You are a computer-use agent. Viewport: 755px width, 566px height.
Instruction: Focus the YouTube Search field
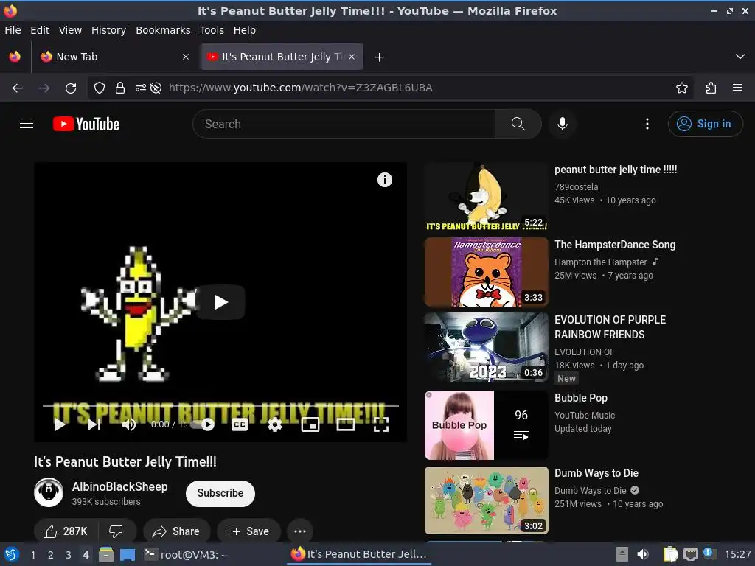344,124
